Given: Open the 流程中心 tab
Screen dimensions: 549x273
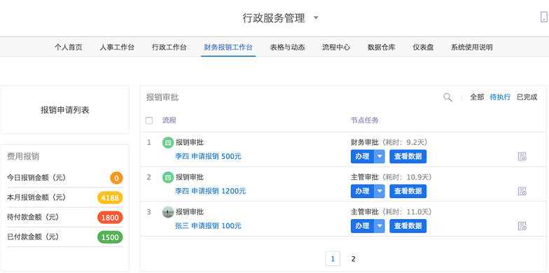Looking at the screenshot, I should 336,48.
